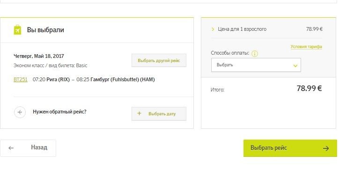Go back with the Назад button
This screenshot has width=339, height=176.
28,148
